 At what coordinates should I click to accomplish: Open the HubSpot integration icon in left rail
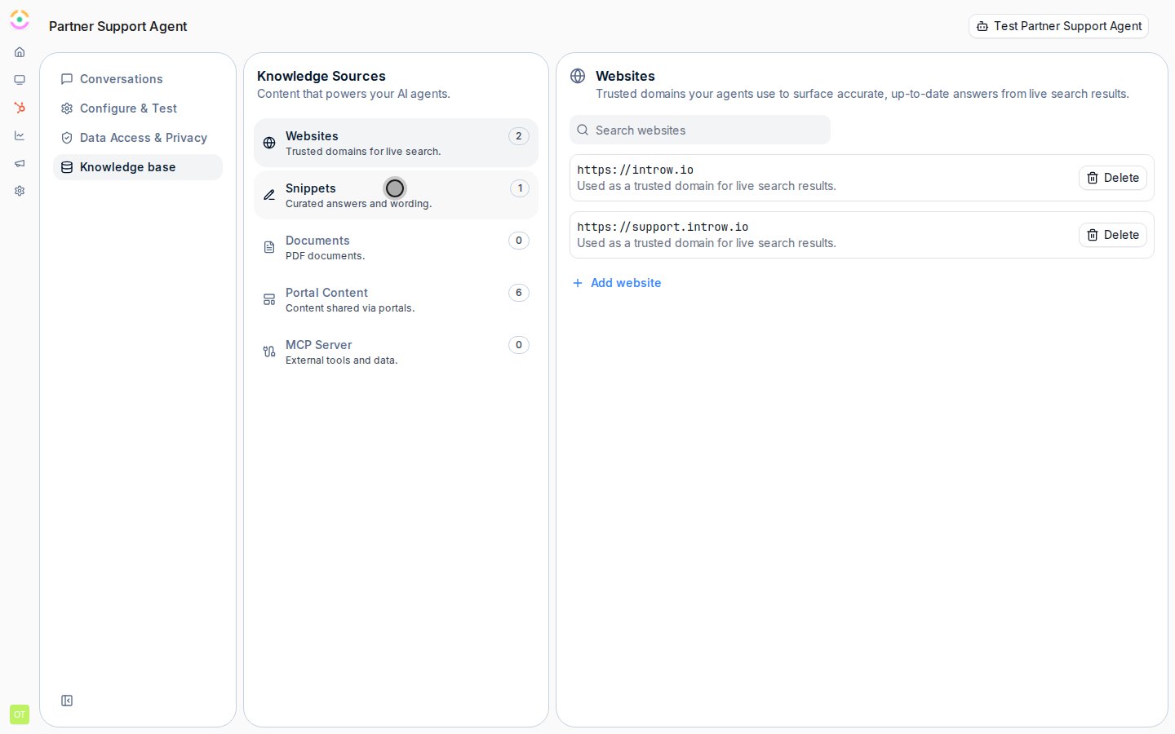coord(20,108)
